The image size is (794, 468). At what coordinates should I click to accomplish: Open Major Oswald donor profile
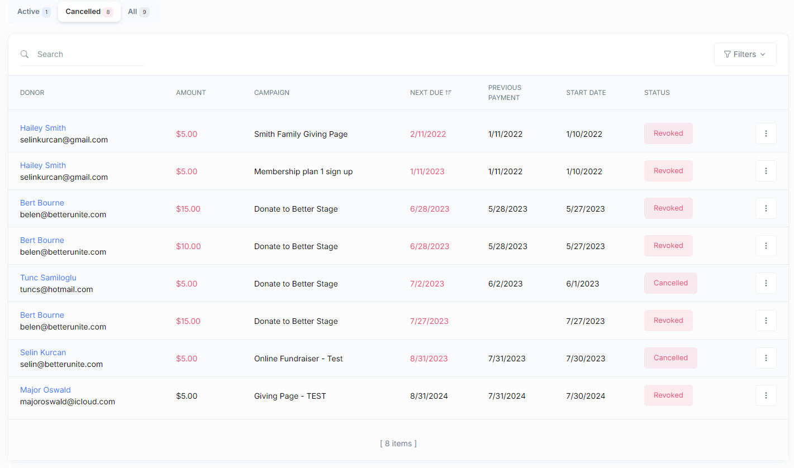click(45, 390)
